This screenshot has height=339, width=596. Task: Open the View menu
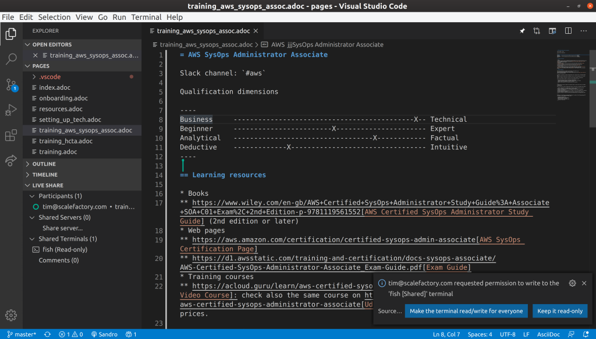pyautogui.click(x=84, y=17)
